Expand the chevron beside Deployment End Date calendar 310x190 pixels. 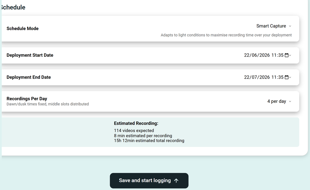[x=290, y=78]
